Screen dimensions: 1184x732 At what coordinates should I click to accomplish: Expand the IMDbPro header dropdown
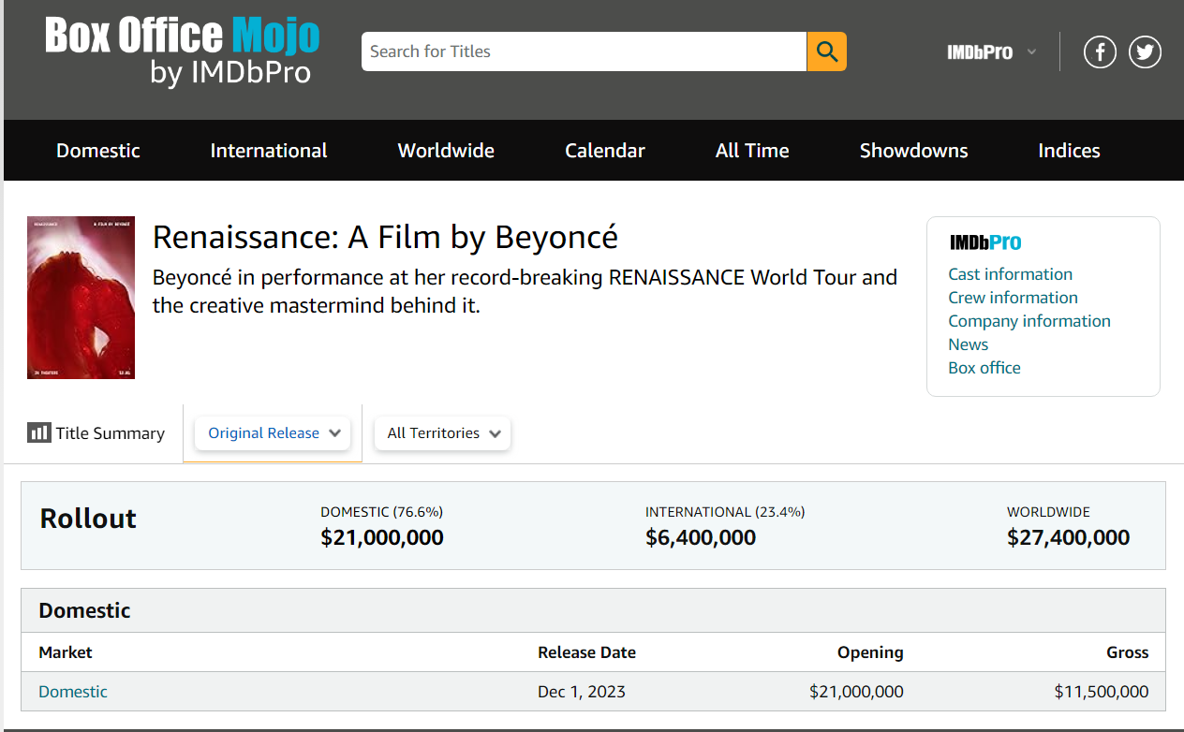click(x=991, y=52)
